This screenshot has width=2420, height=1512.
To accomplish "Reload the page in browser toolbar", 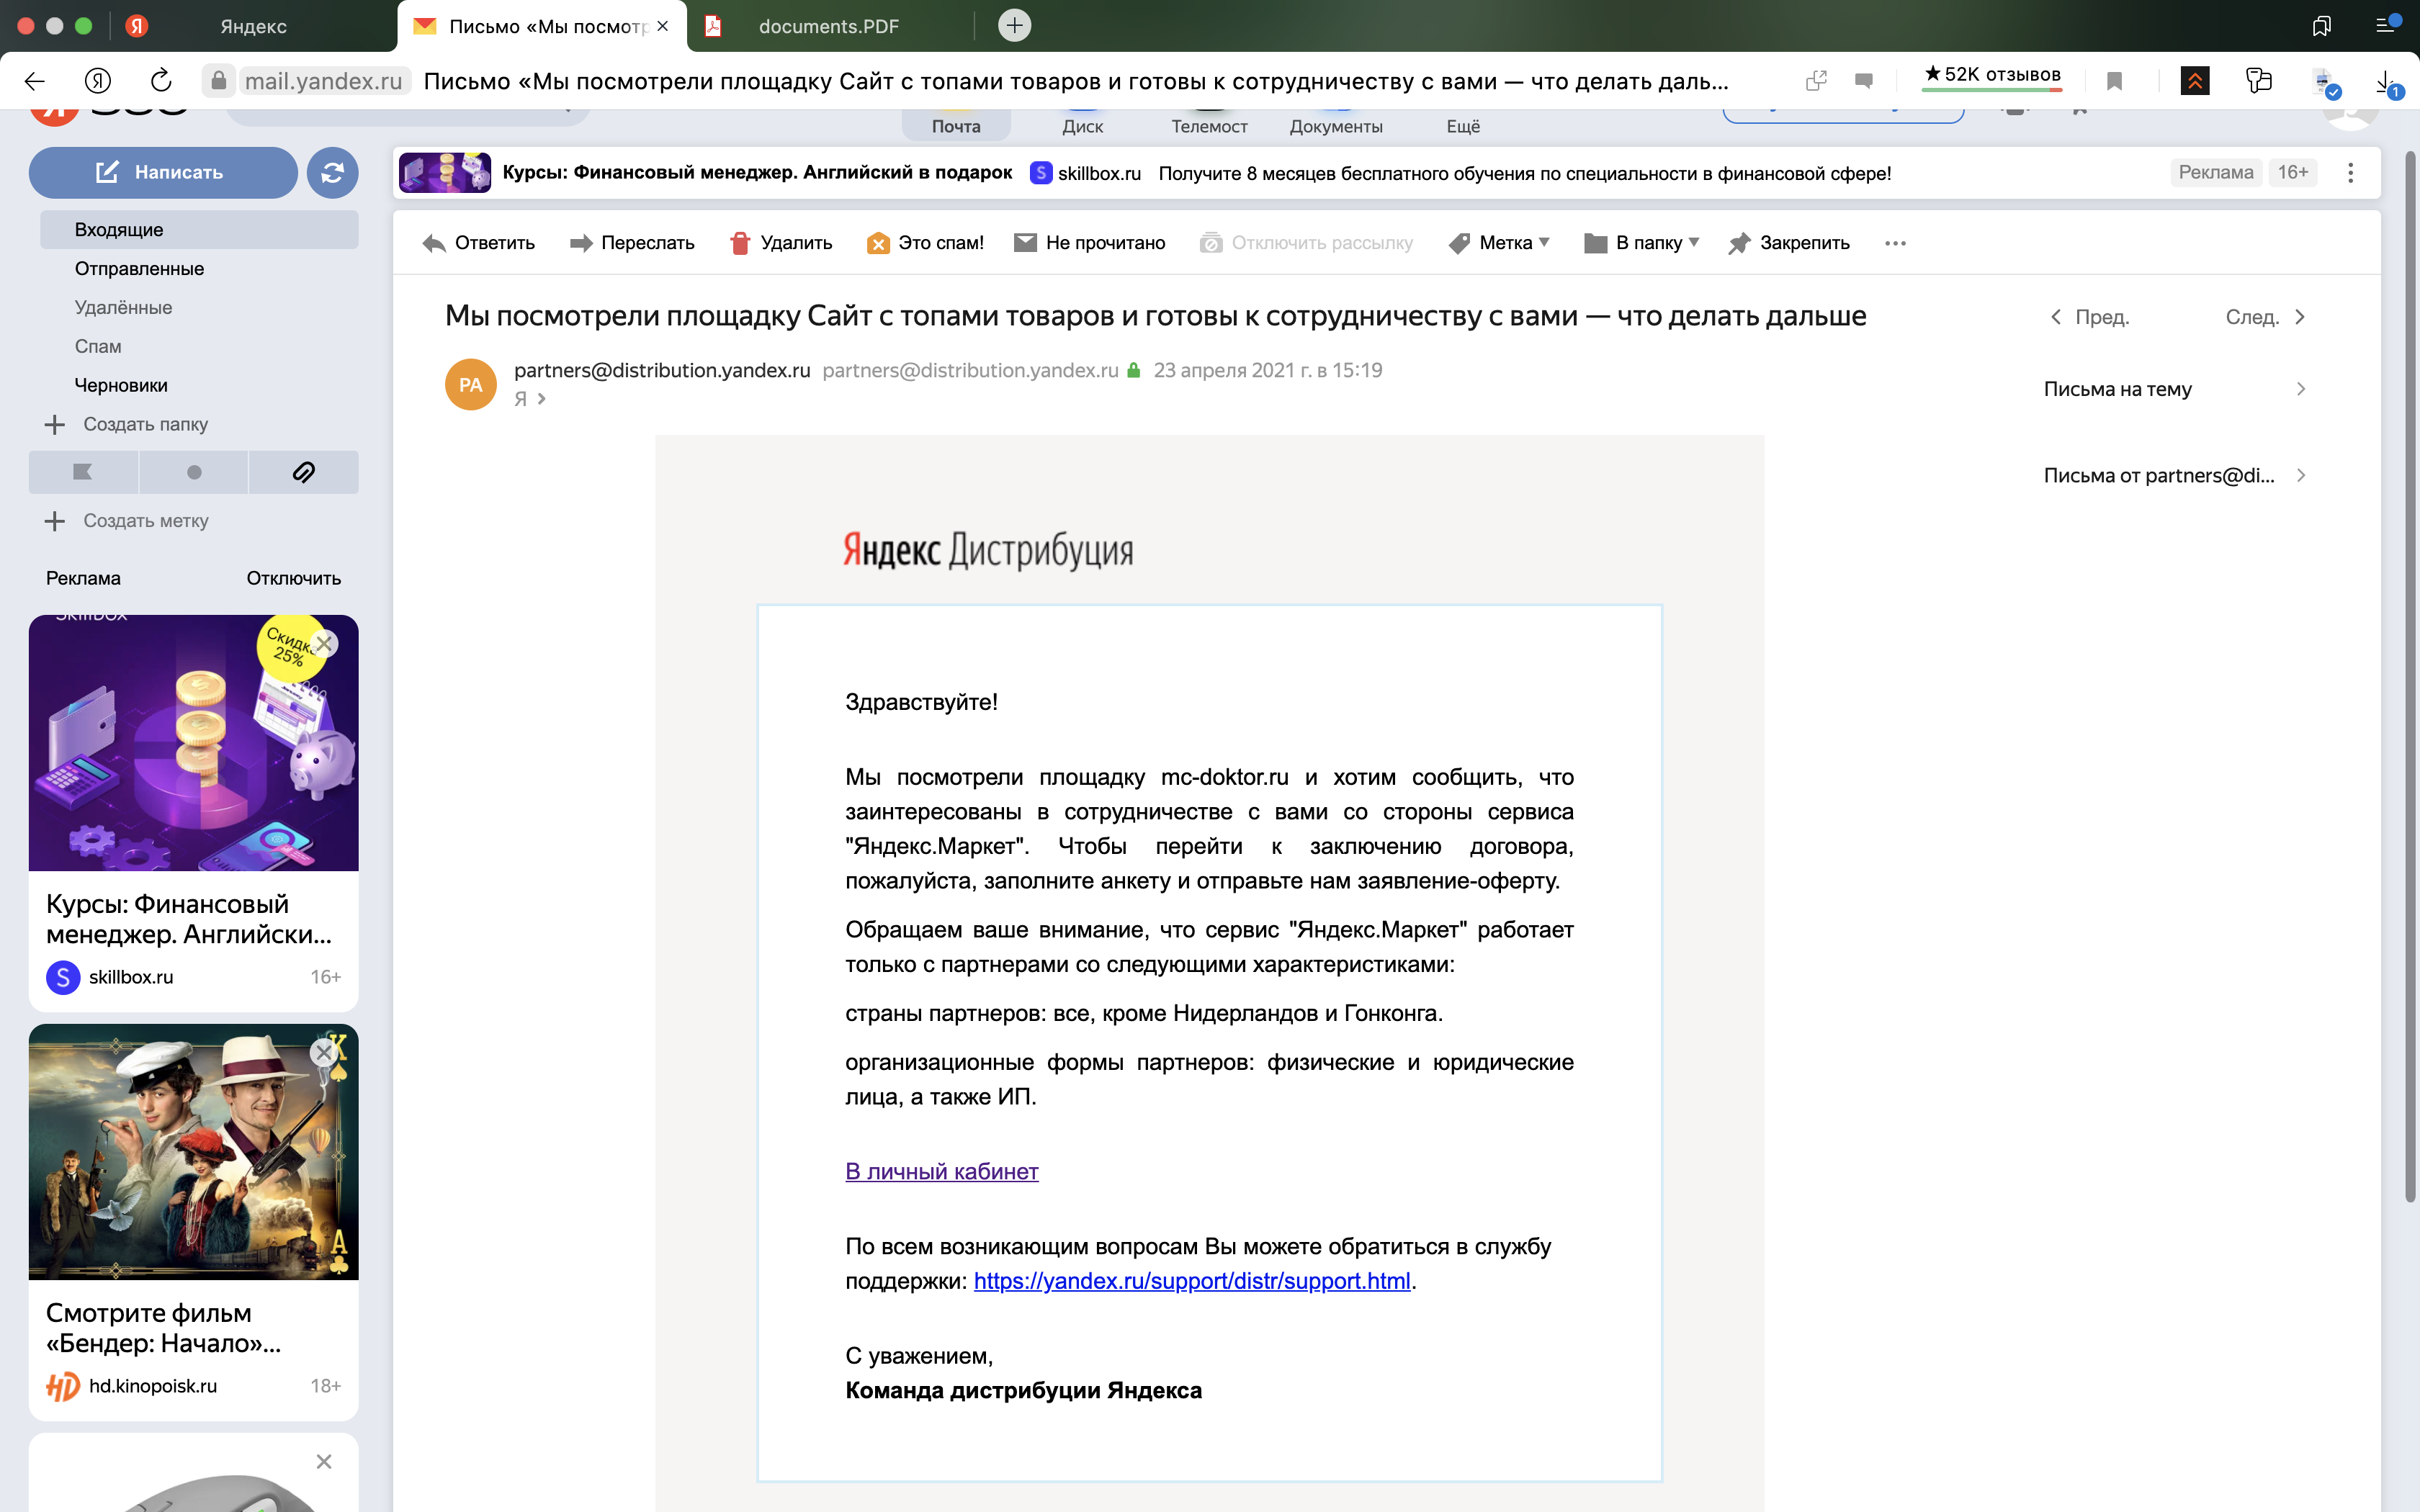I will 161,81.
